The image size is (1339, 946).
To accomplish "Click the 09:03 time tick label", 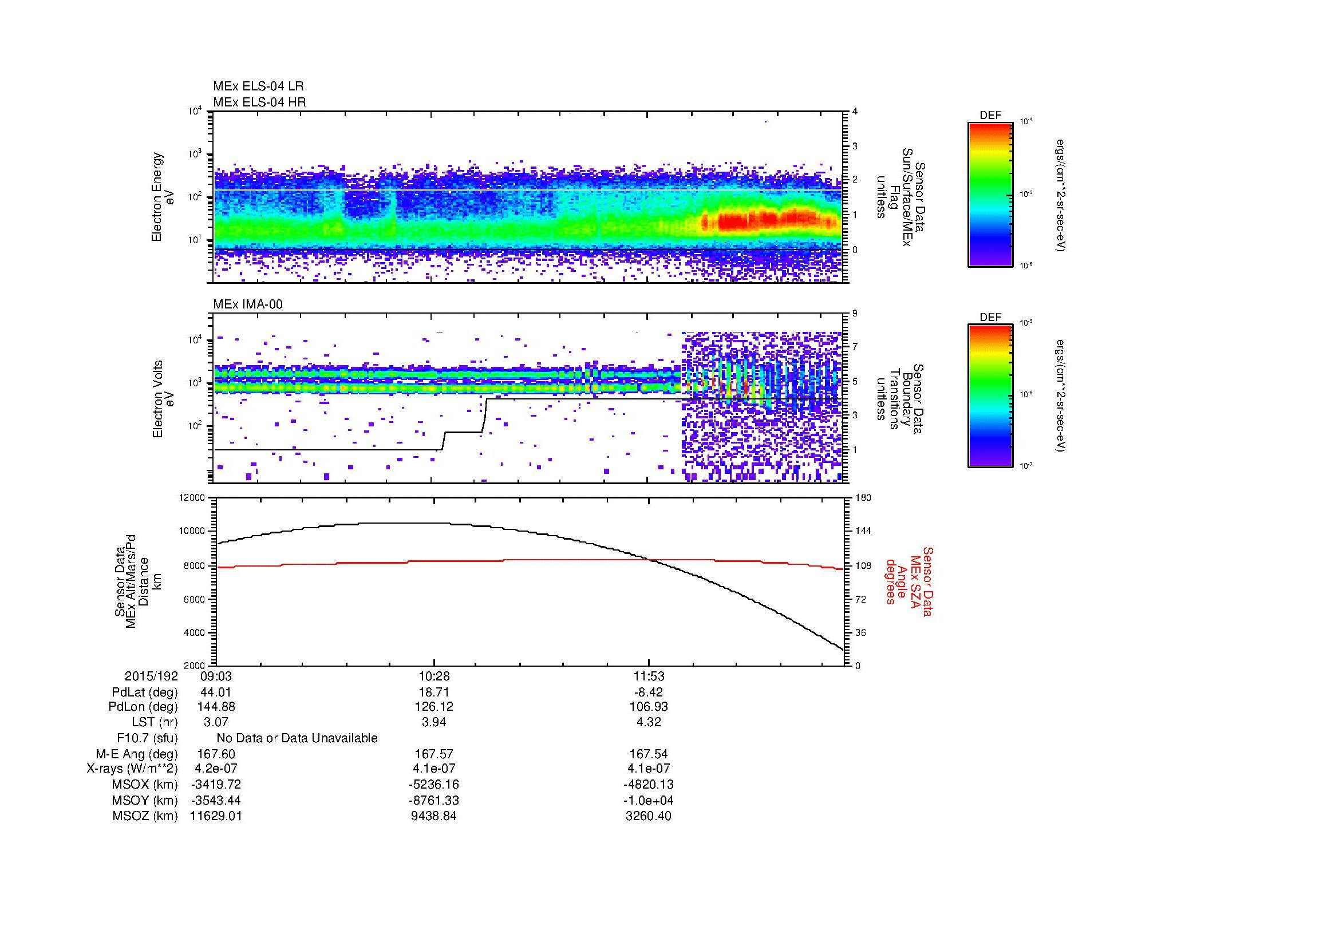I will [216, 676].
